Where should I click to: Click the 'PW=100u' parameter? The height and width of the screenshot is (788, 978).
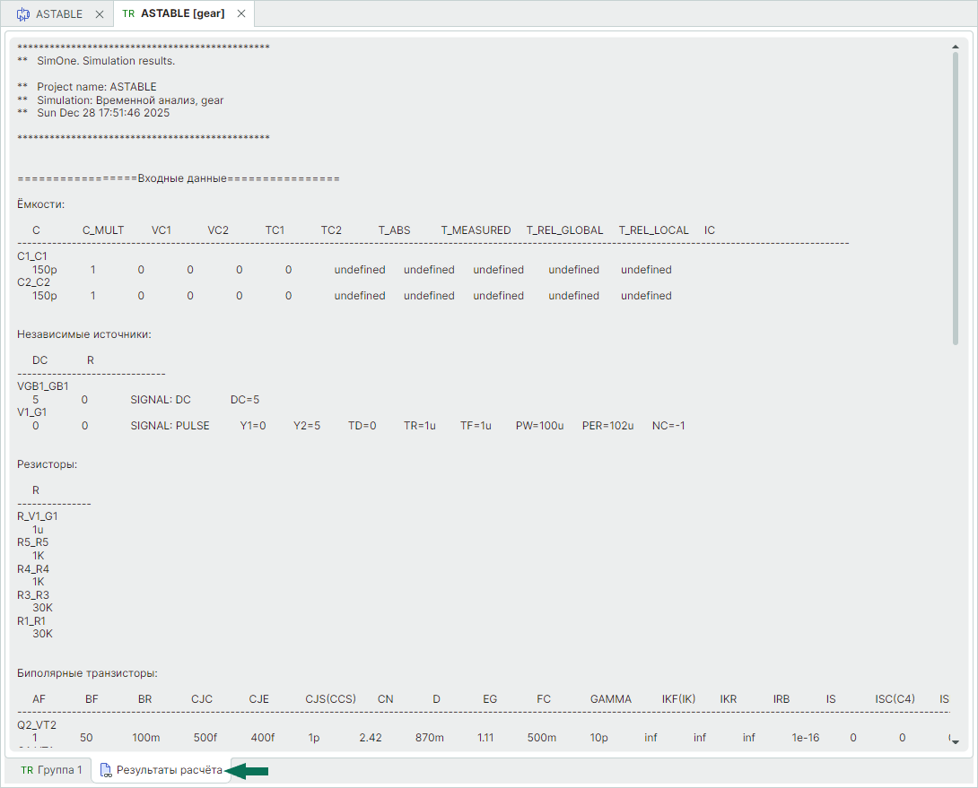539,426
